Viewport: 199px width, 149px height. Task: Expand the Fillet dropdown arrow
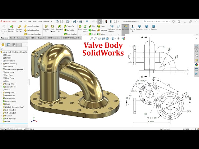pyautogui.click(x=80, y=34)
